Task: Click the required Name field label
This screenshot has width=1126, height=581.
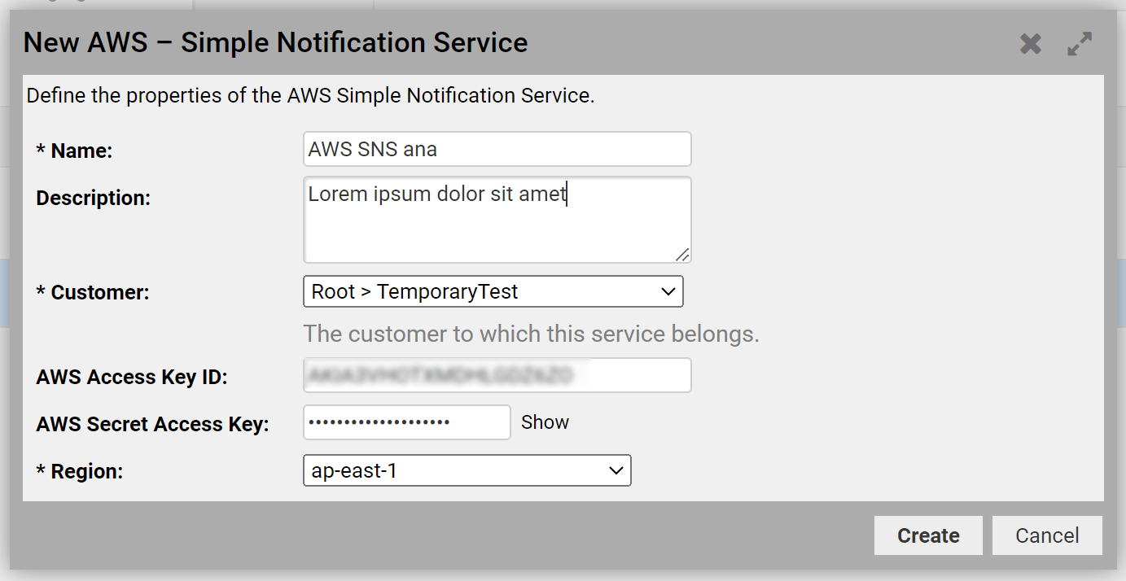Action: pos(75,150)
